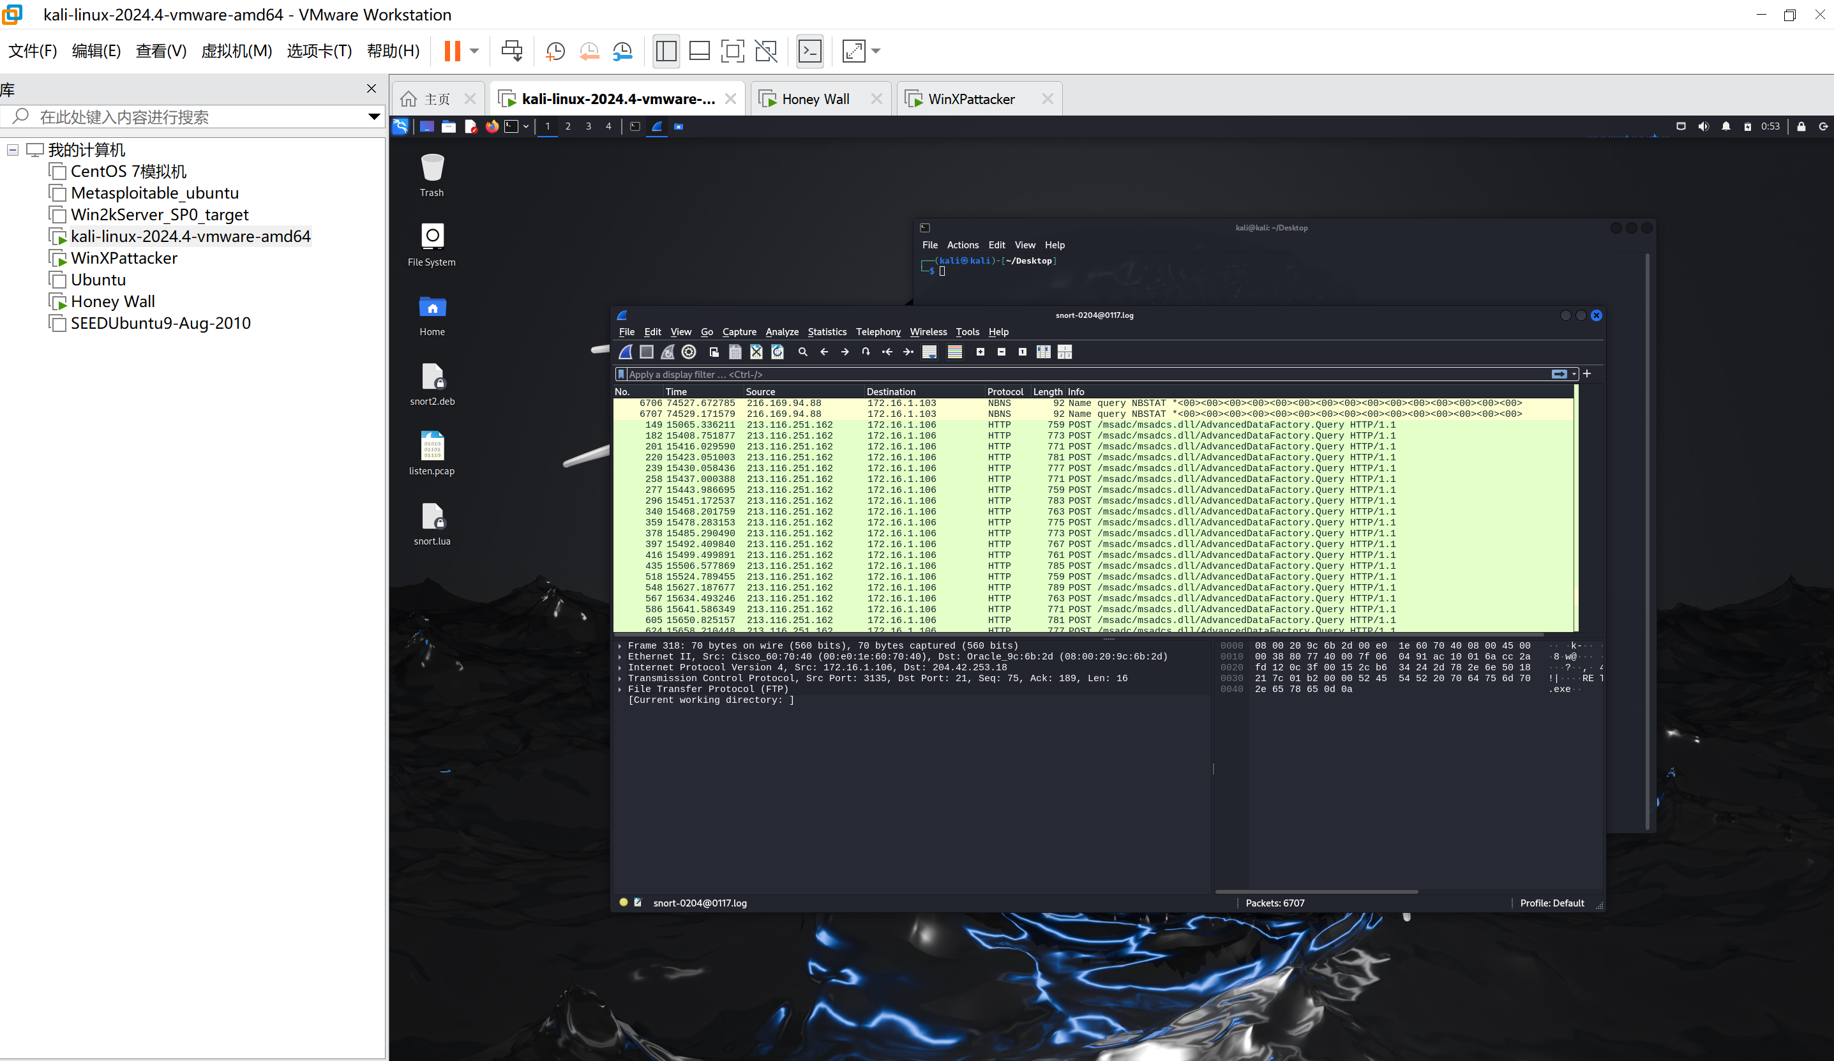Click the close capture file icon
This screenshot has height=1061, width=1834.
[756, 352]
